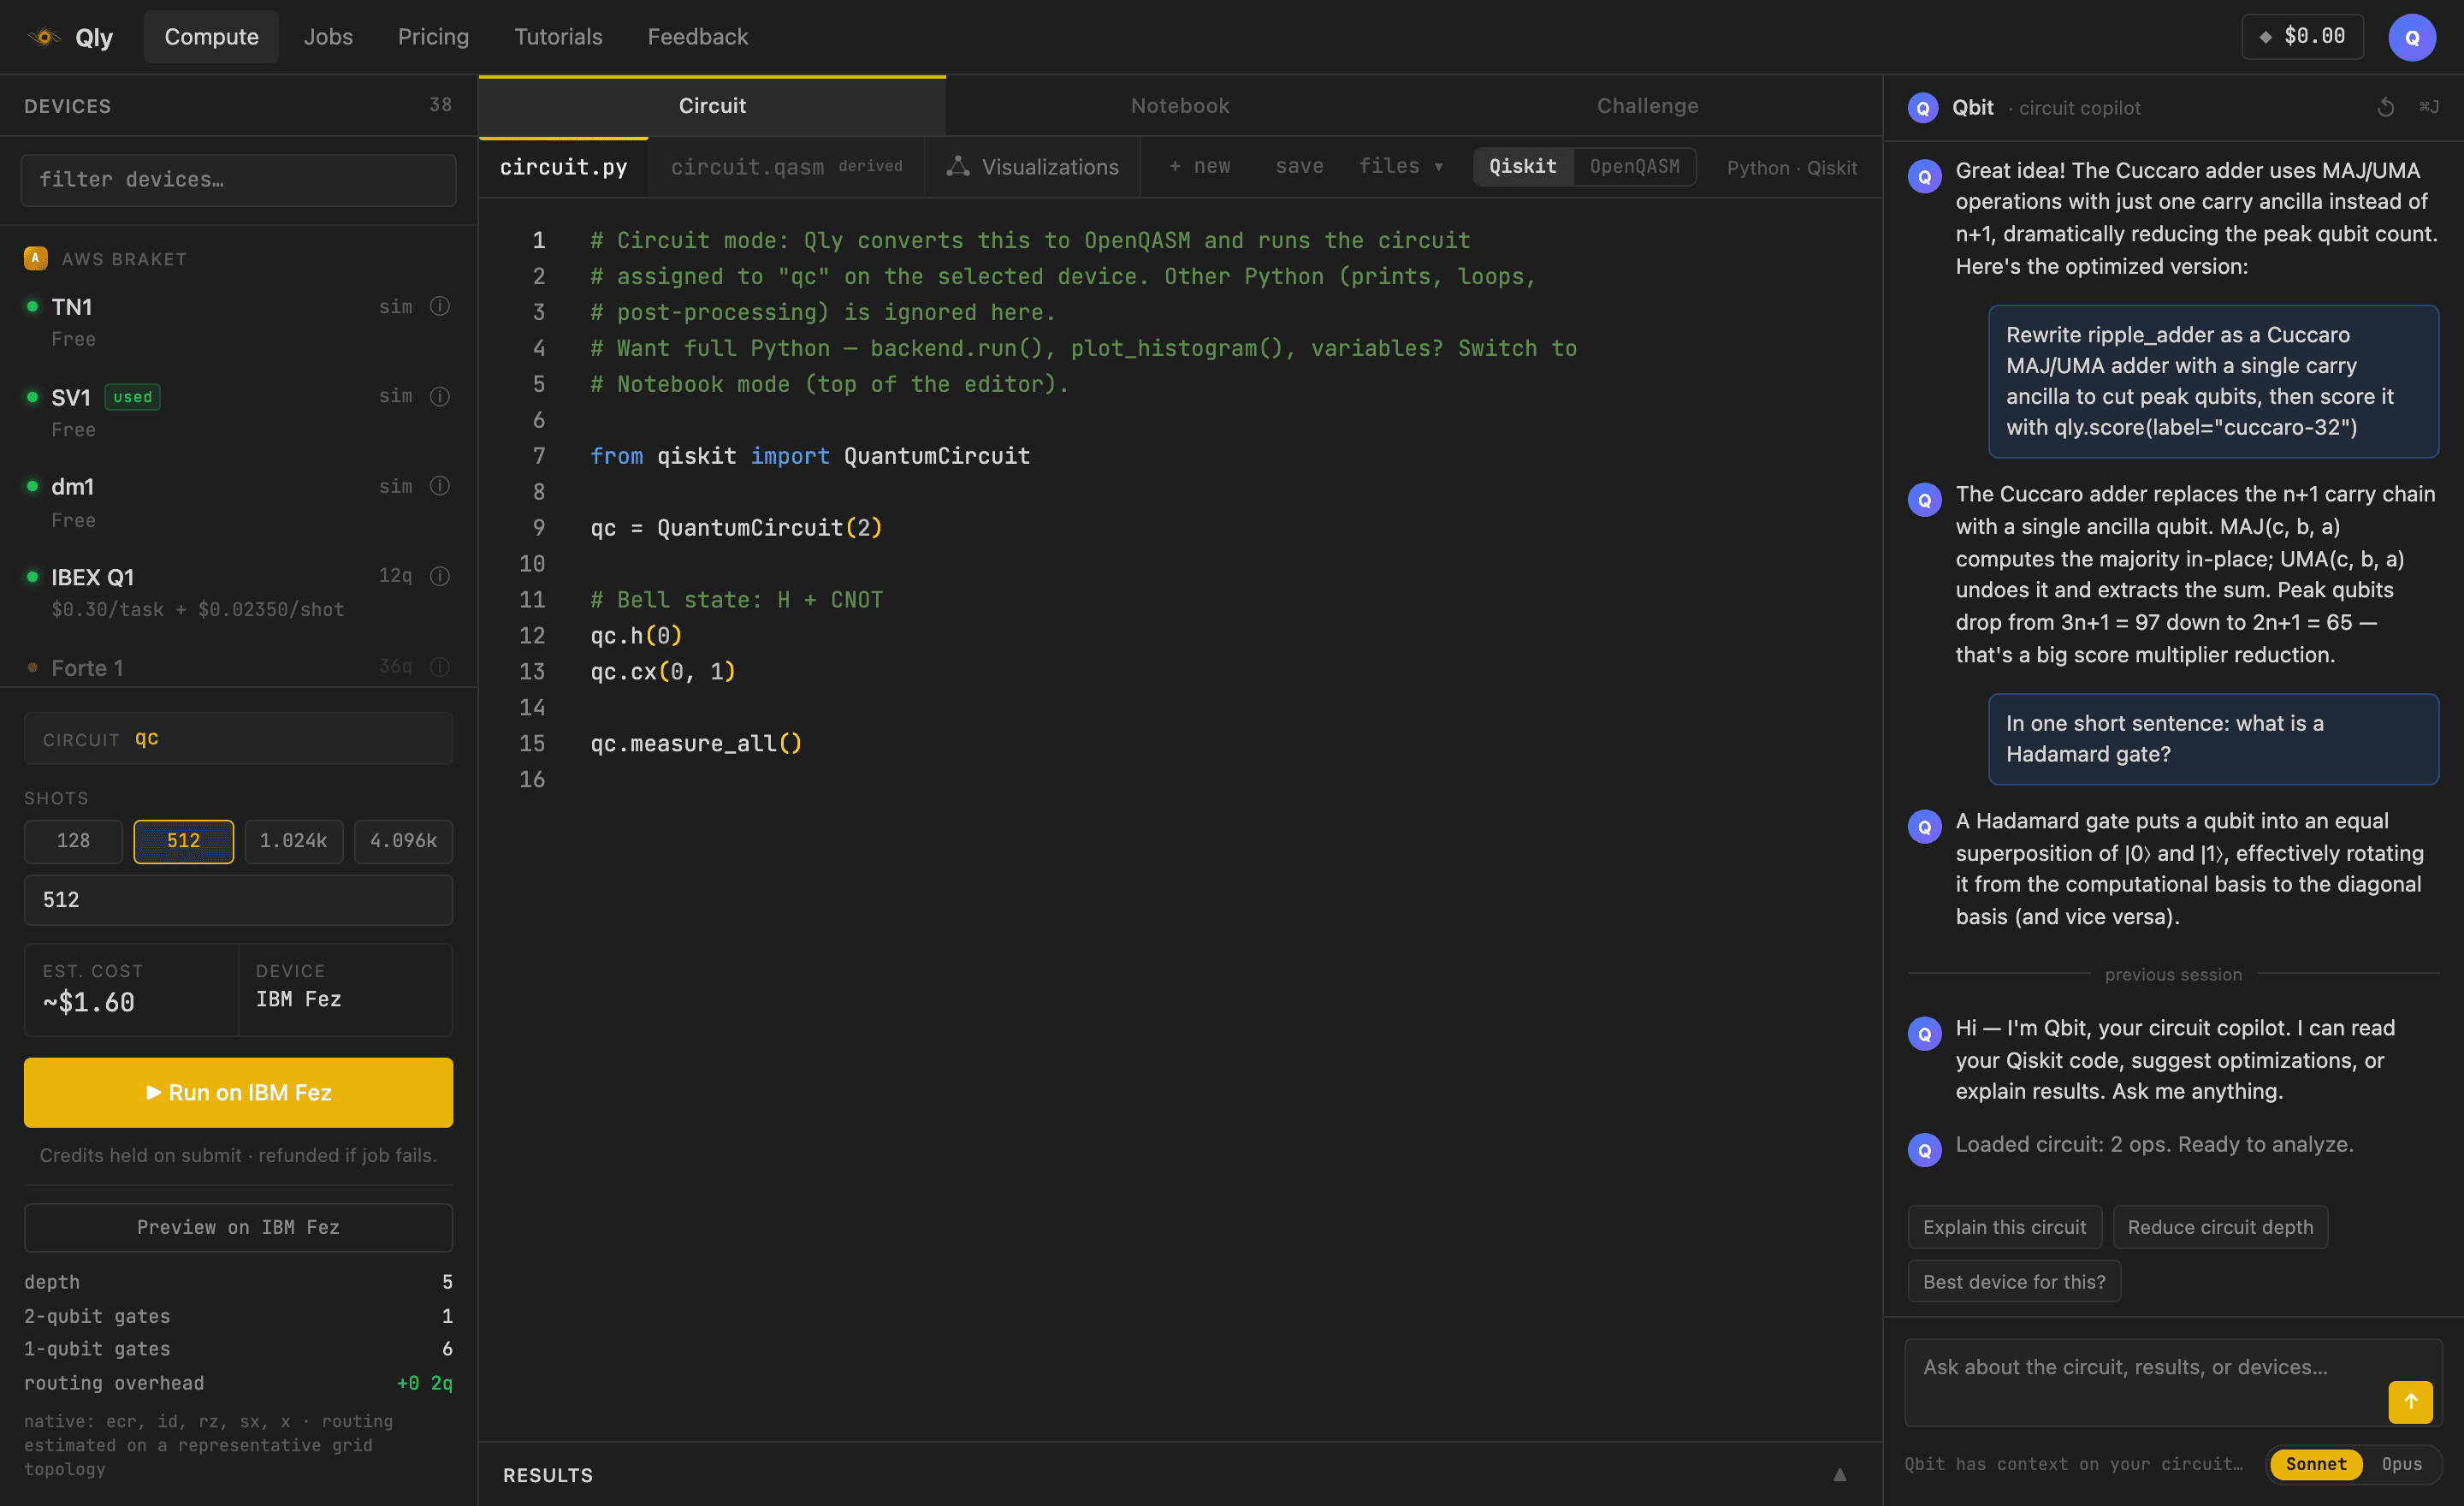Viewport: 2464px width, 1506px height.
Task: Click the Qbit copilot header avatar
Action: [1922, 107]
